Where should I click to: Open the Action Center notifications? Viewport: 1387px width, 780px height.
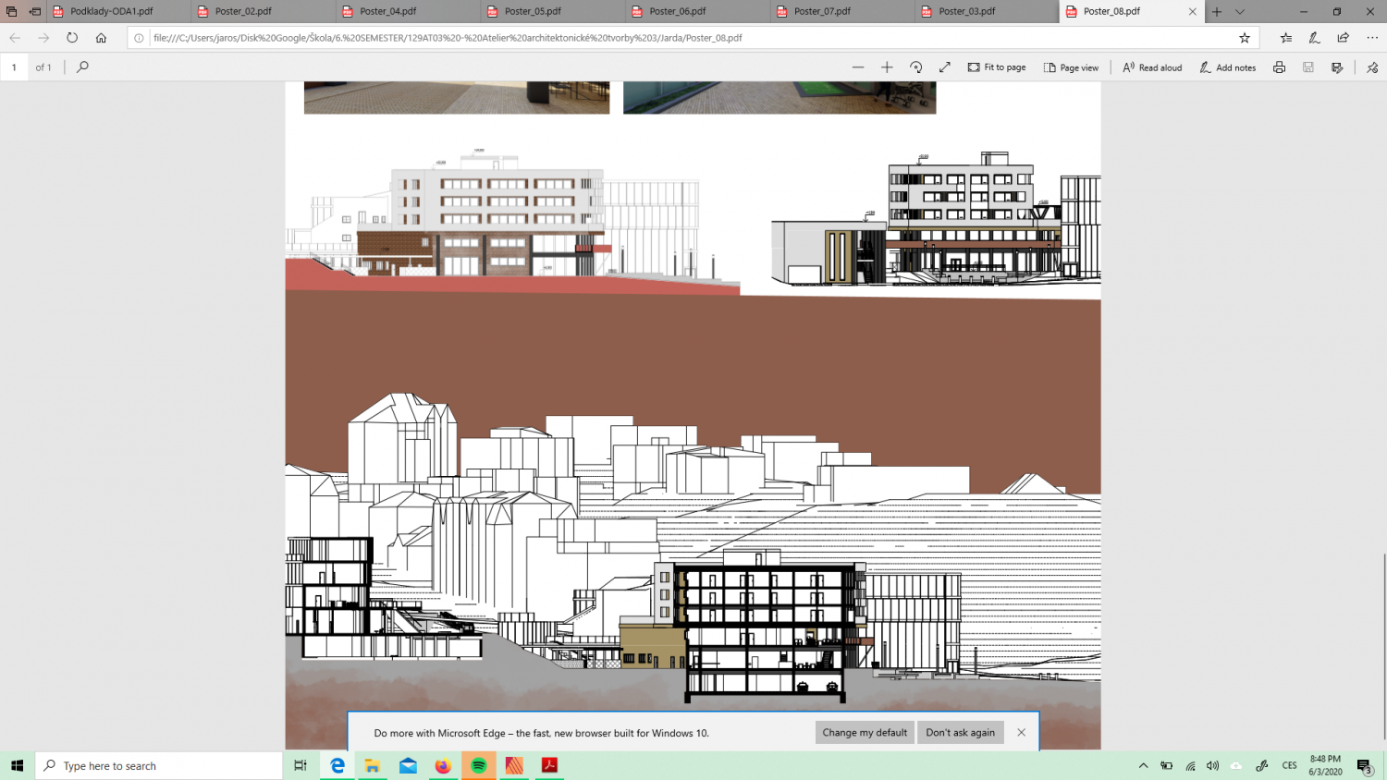(1365, 765)
